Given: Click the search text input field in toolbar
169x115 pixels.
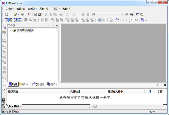Looking at the screenshot, I should (x=109, y=14).
